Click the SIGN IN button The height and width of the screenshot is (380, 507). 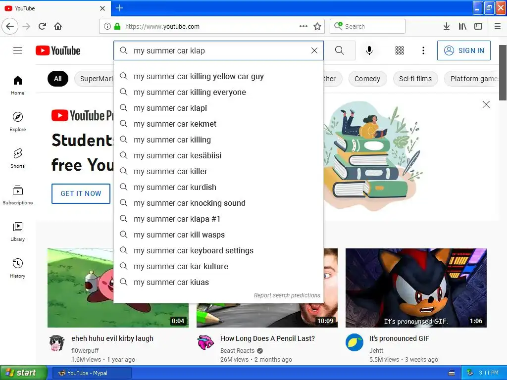pyautogui.click(x=464, y=50)
